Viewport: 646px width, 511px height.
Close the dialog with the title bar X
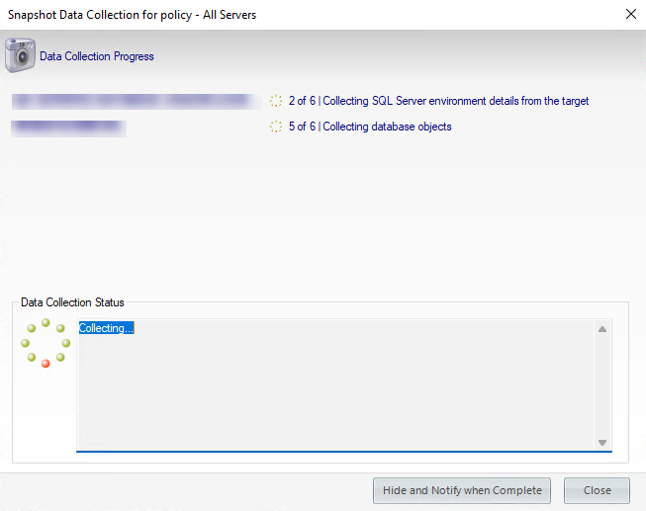(x=631, y=14)
